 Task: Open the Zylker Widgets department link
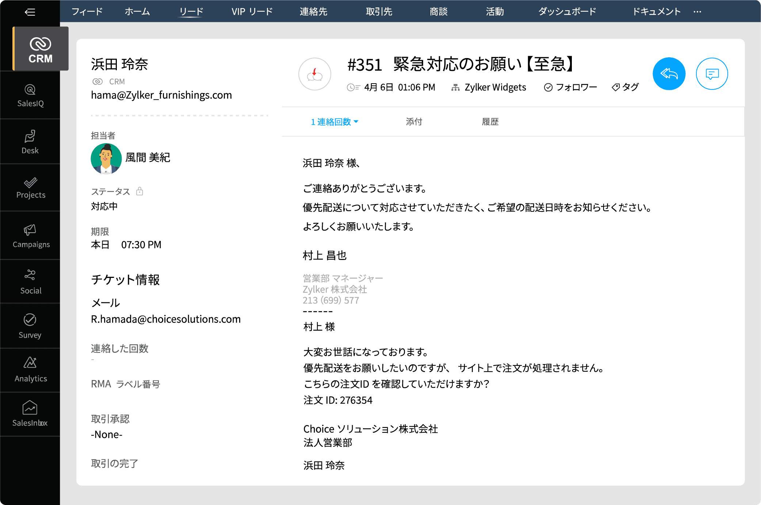point(495,87)
